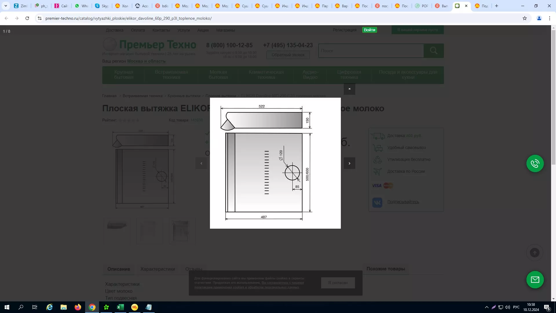The width and height of the screenshot is (556, 313).
Task: Click the site search field Поиск
Action: pos(371,51)
